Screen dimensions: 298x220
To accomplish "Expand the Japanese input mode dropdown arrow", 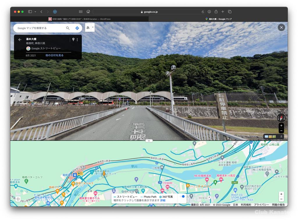I will 93,28.
